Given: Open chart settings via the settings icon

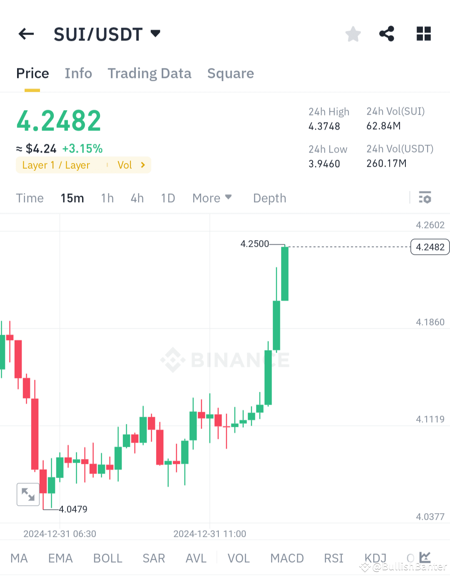Looking at the screenshot, I should (x=425, y=198).
